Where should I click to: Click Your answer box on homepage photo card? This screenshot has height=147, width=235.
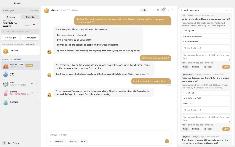(206, 56)
